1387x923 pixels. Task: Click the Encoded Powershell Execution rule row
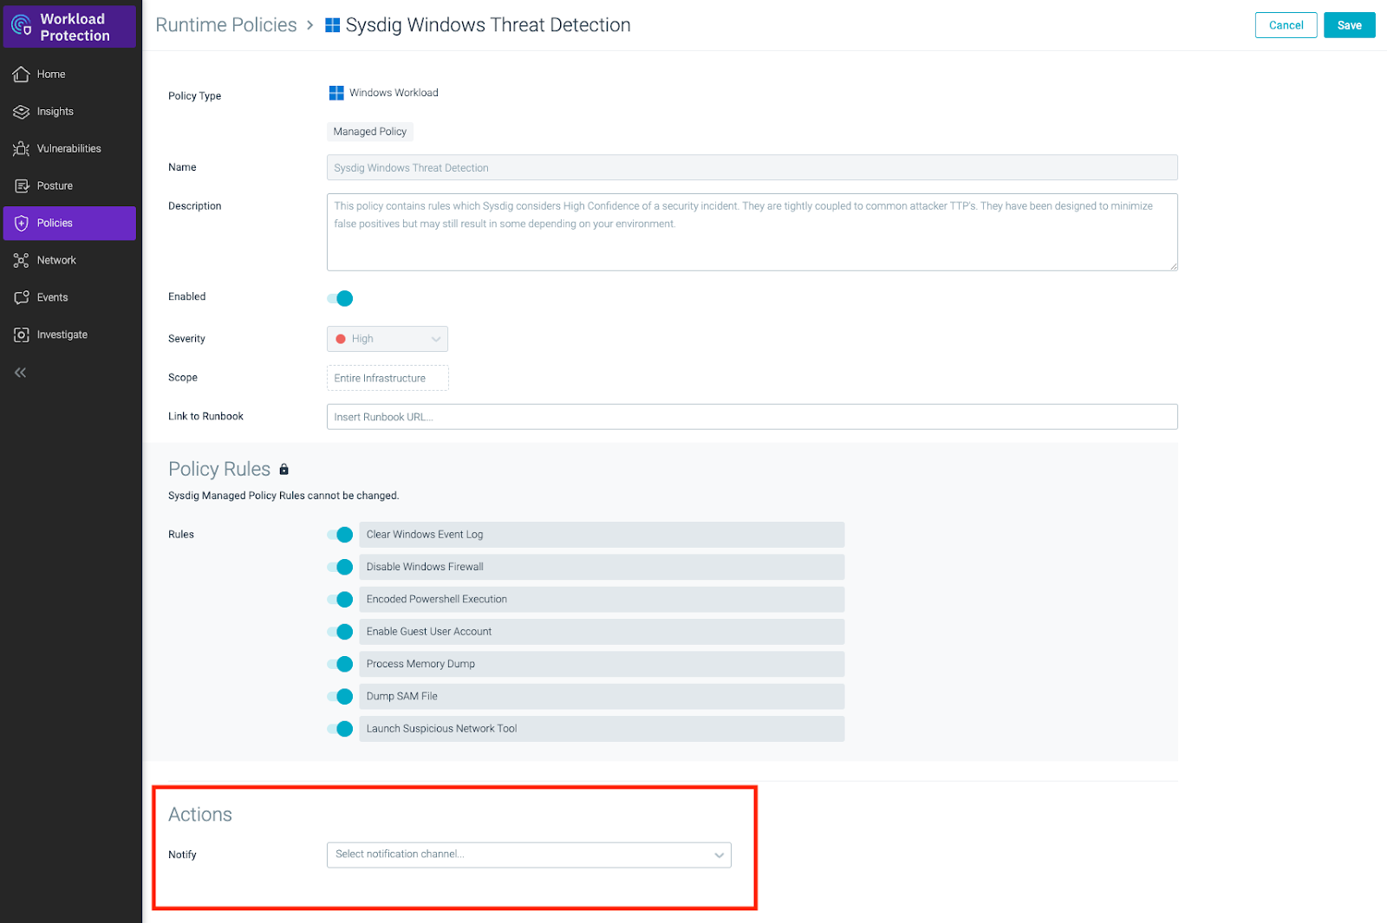pos(602,600)
